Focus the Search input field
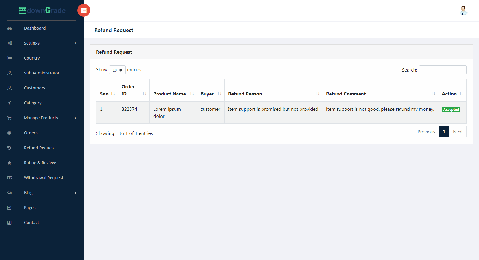This screenshot has height=260, width=479. (x=442, y=70)
